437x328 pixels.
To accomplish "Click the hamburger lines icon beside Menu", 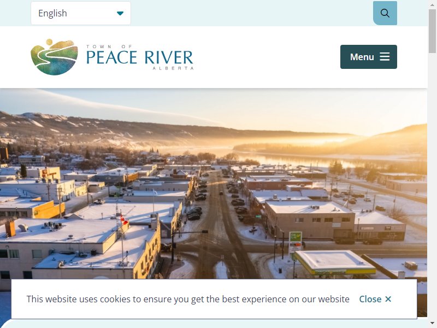I will click(385, 57).
